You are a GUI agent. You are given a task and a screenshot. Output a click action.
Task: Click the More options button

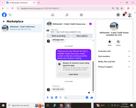[x=82, y=36]
